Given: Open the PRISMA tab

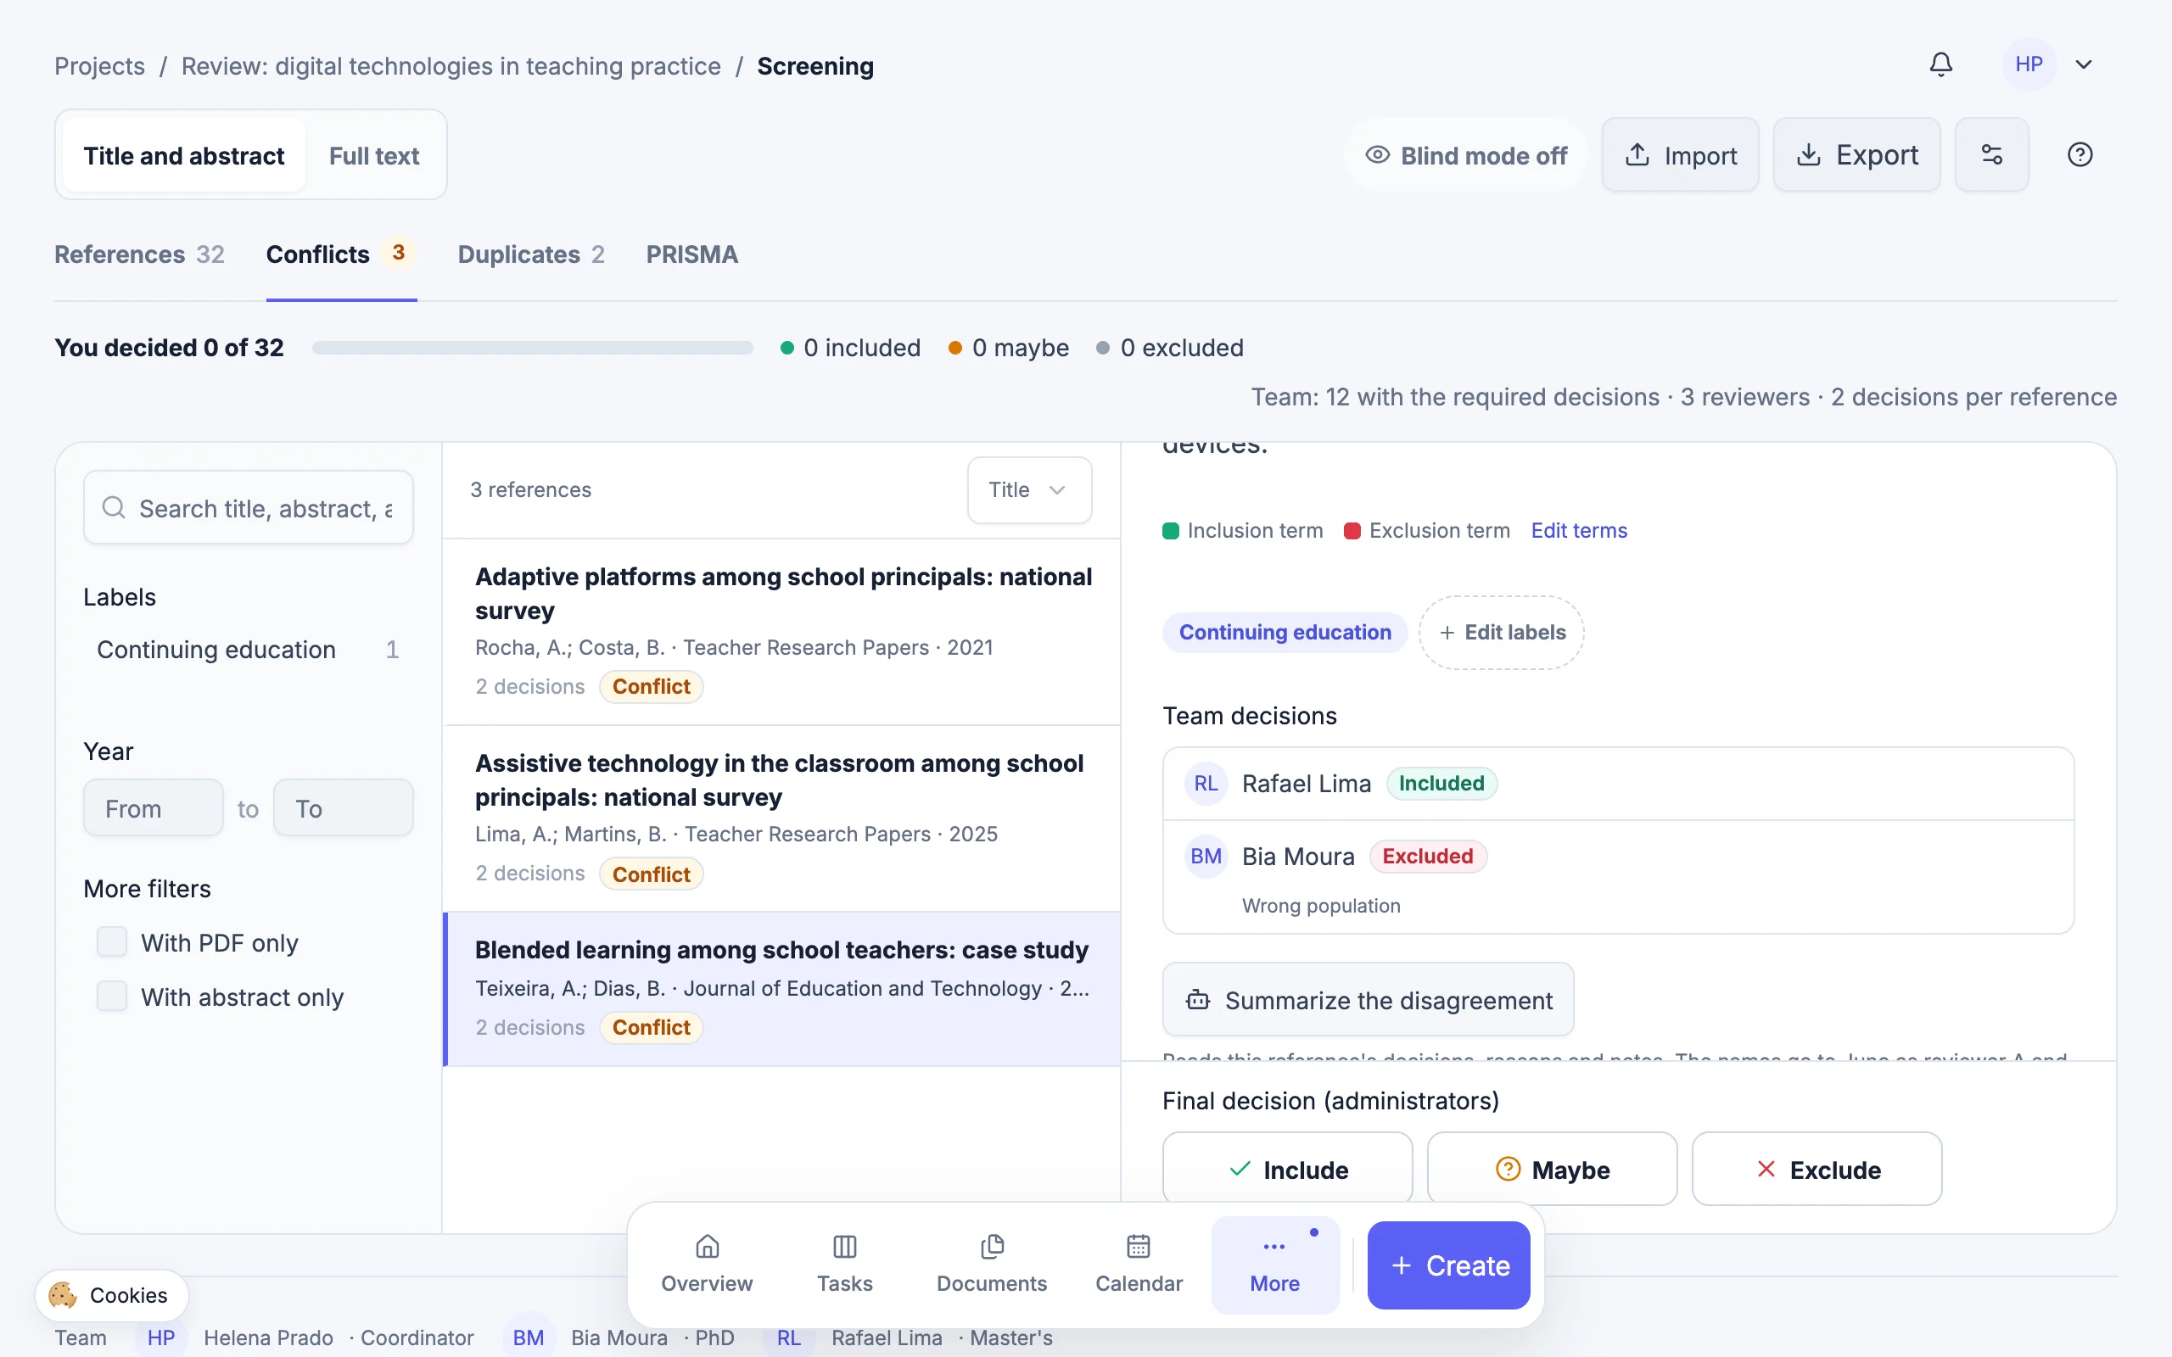Looking at the screenshot, I should tap(692, 255).
